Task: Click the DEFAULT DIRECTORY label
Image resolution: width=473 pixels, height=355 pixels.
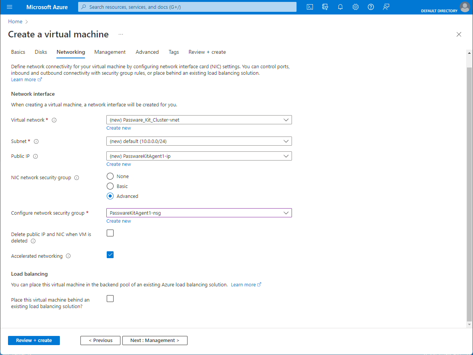Action: tap(439, 11)
